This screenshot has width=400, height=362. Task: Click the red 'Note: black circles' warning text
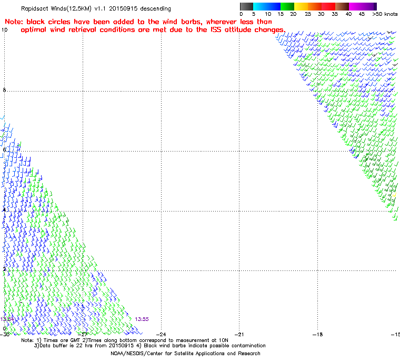point(145,26)
